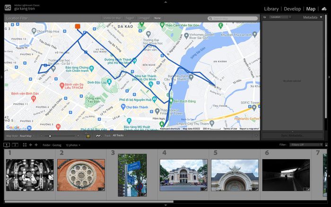Screen dimensions: 331x207
Task: Toggle the Metadata panel eye switch
Action: [264, 17]
